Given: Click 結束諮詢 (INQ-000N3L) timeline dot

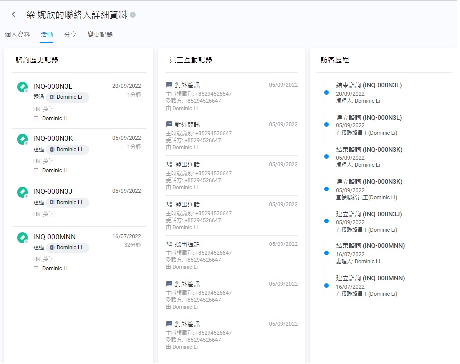Looking at the screenshot, I should [326, 92].
